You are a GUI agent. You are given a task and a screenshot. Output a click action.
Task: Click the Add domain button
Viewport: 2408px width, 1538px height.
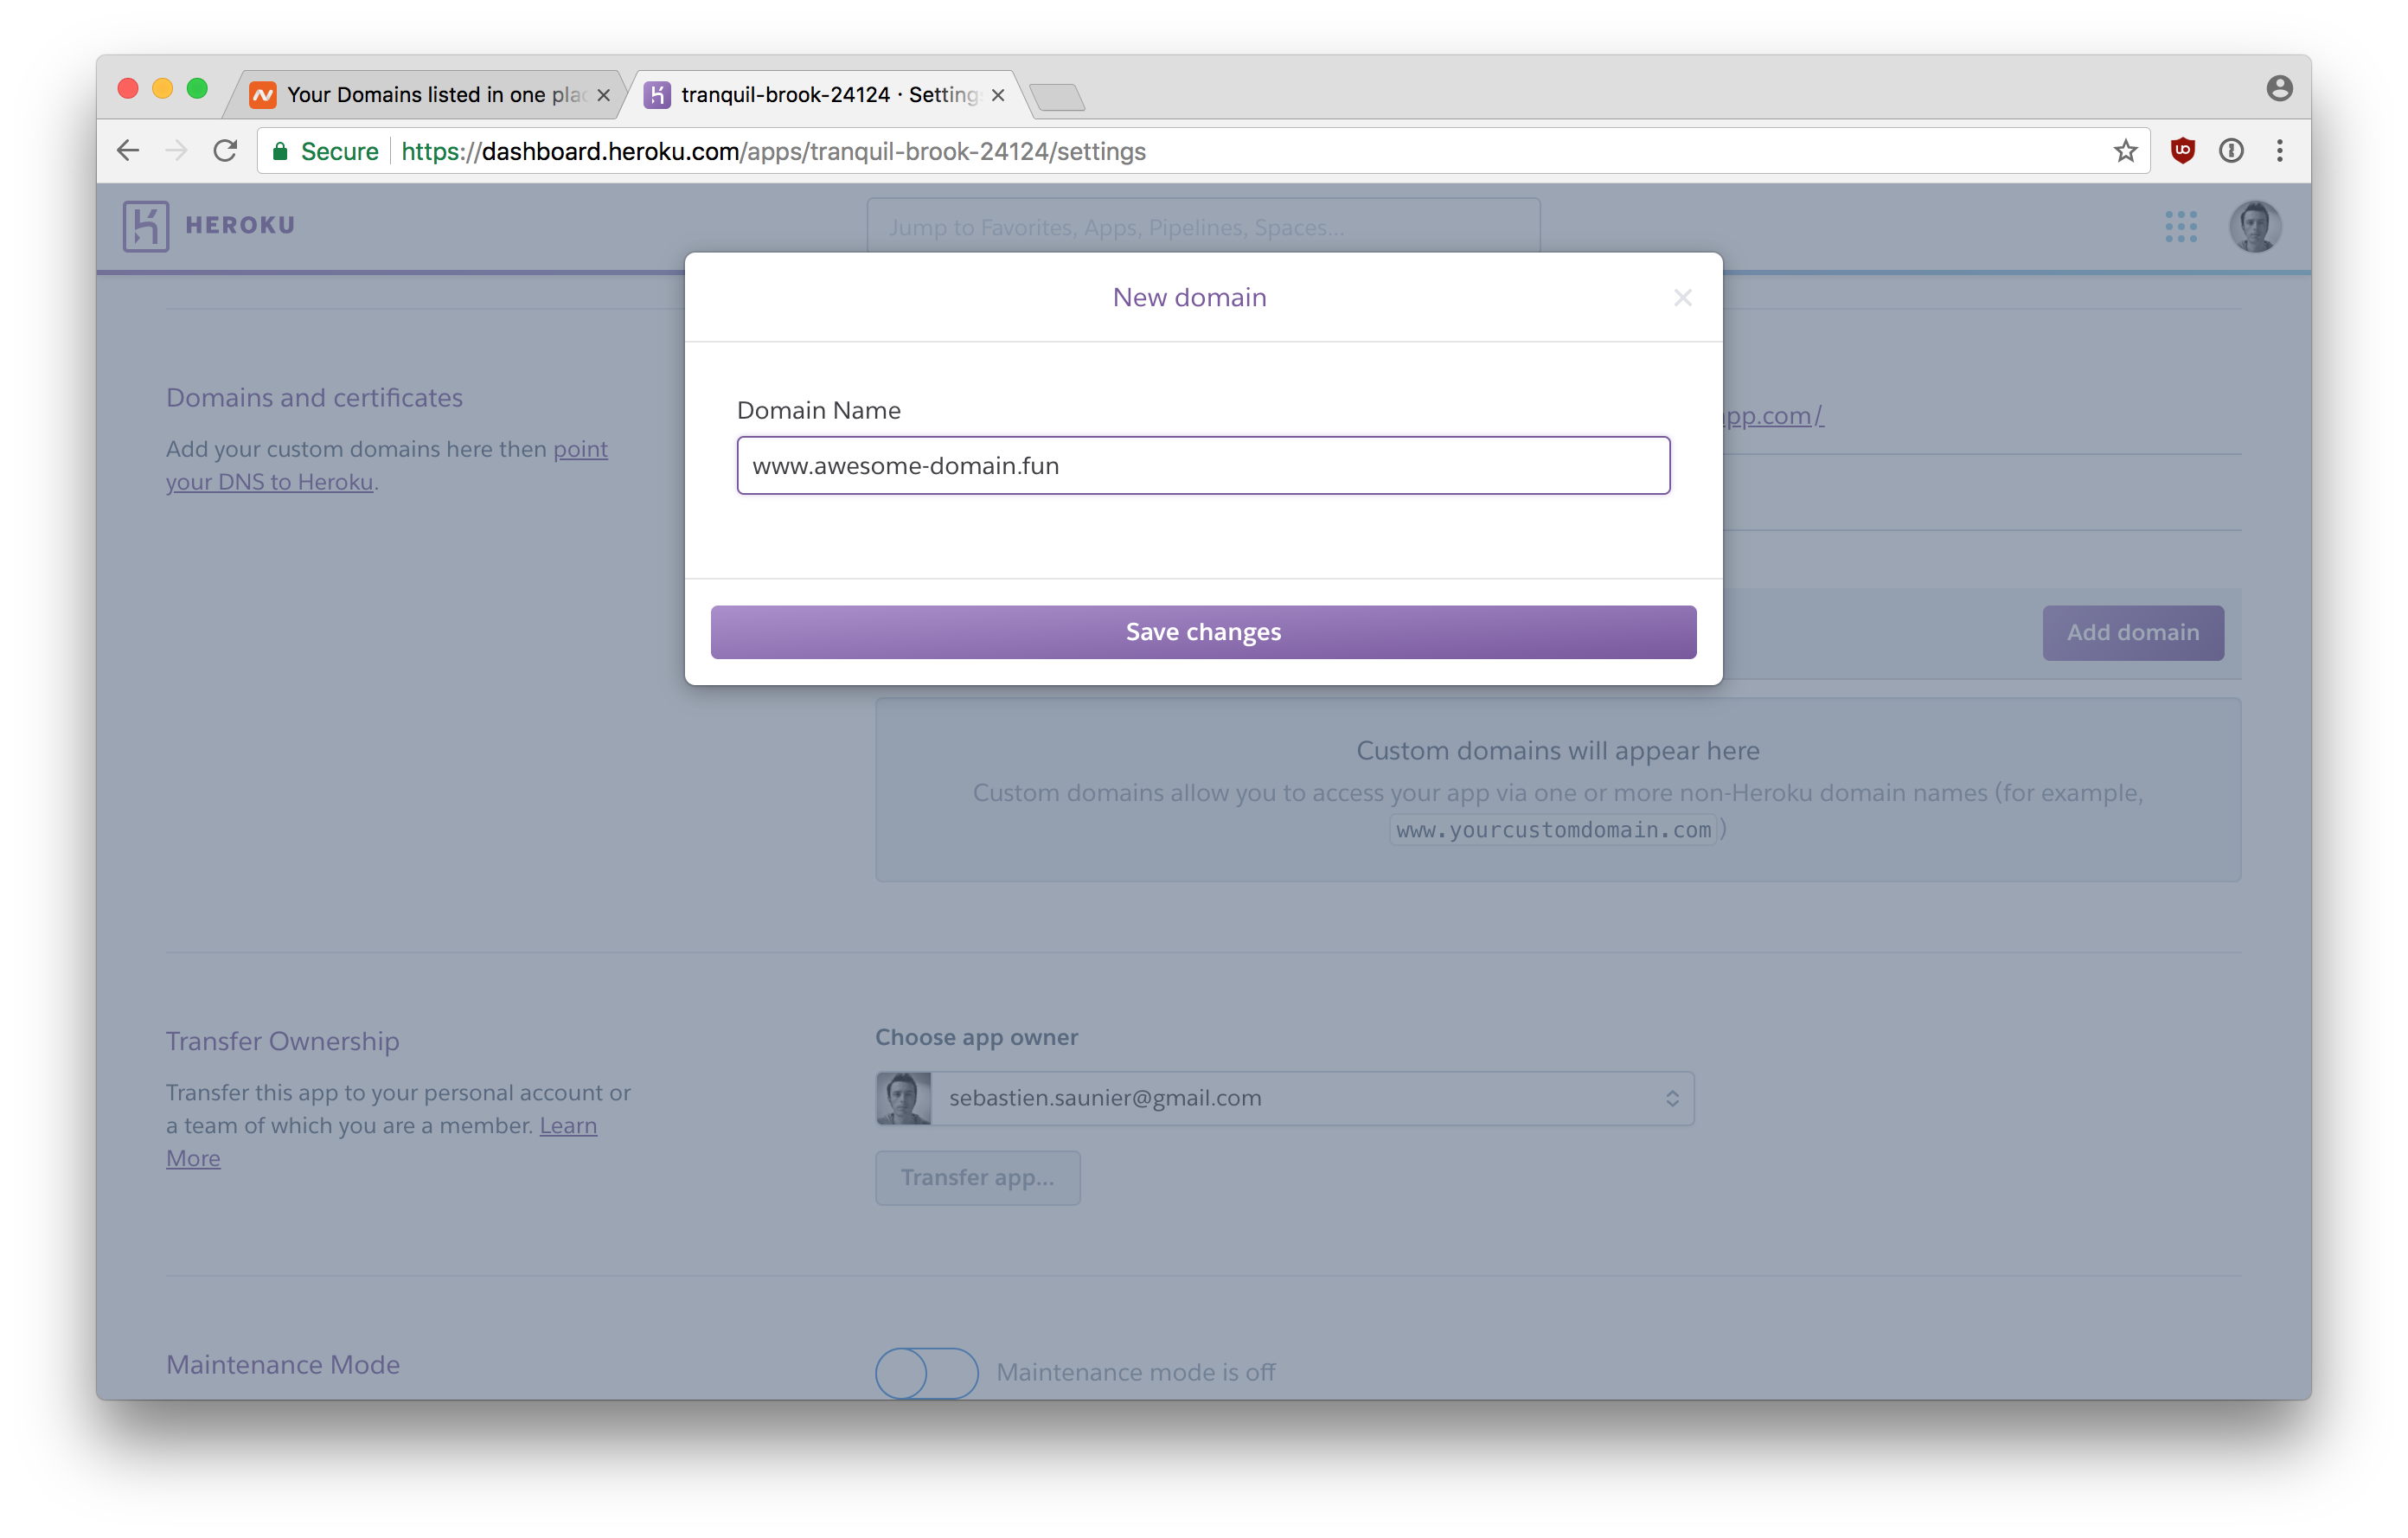pos(2132,632)
